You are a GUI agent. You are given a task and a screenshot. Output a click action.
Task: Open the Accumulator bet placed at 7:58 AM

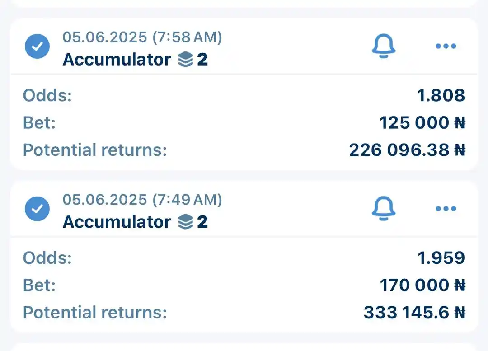[117, 60]
